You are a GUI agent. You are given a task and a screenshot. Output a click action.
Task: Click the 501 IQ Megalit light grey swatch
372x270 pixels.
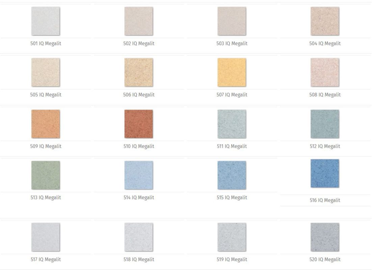coord(46,21)
